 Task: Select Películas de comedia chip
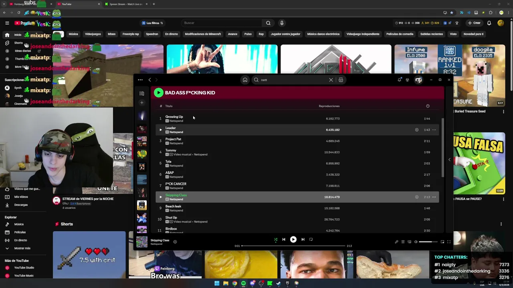tap(400, 34)
